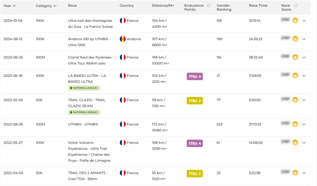The height and width of the screenshot is (186, 317).
Task: Expand the Trail des 2 Amants row
Action: tap(304, 173)
